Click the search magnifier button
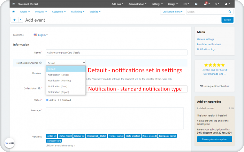Screen dimensions: 244x152 (230, 11)
